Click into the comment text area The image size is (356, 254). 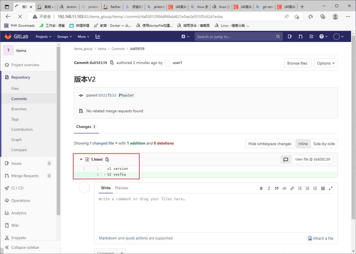(216, 213)
